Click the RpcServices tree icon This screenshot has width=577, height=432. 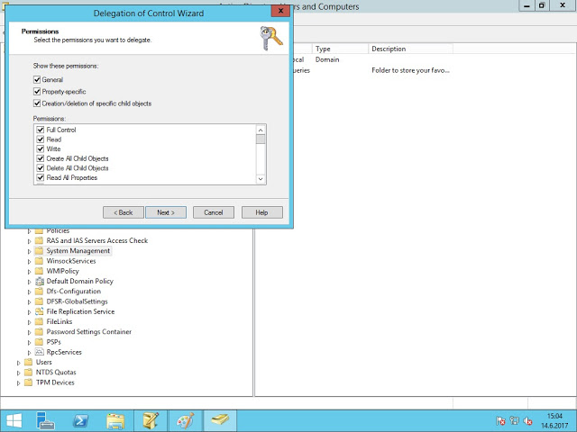39,352
